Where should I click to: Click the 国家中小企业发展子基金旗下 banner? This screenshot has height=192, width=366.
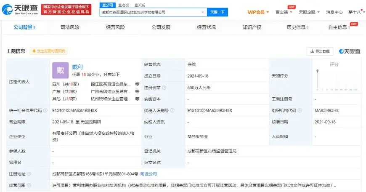point(66,10)
